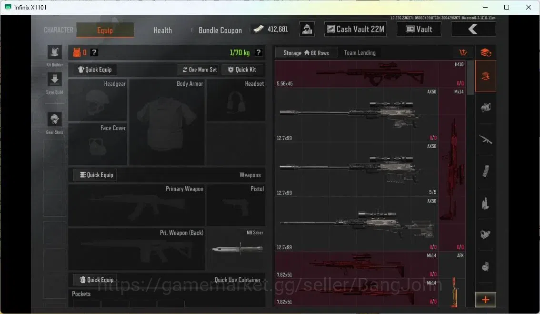
Task: Open the Cash Vault 22M button
Action: 355,29
